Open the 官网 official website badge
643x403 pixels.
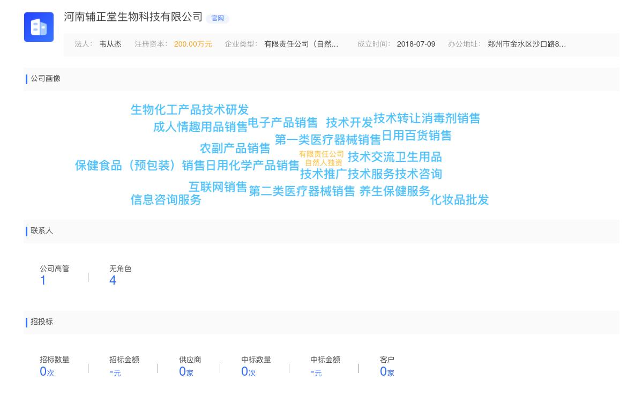tap(218, 18)
